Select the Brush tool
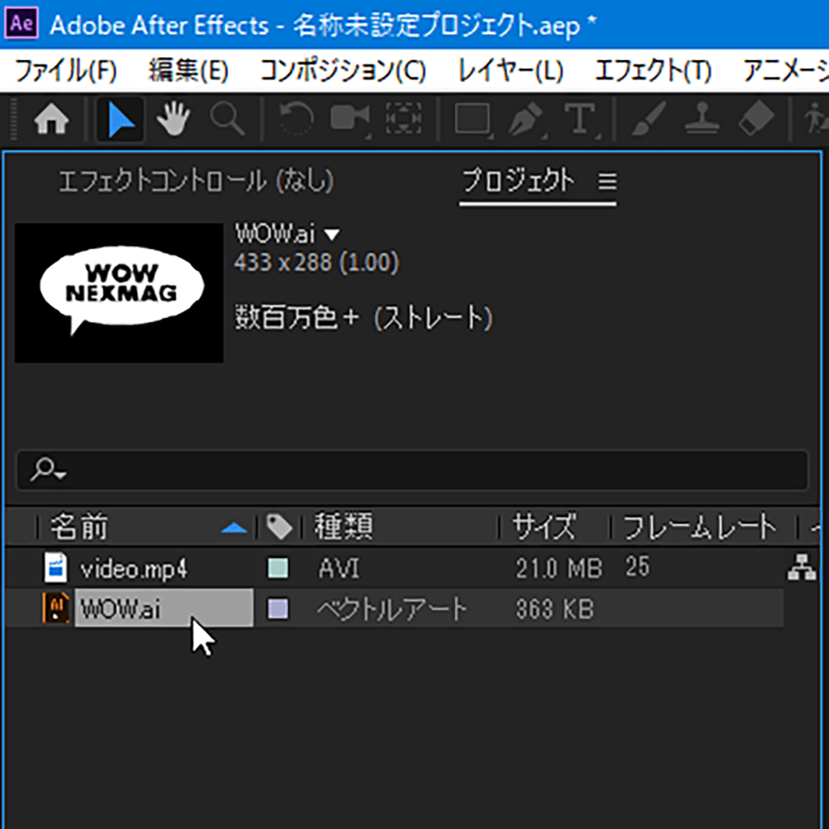The height and width of the screenshot is (829, 829). point(648,119)
